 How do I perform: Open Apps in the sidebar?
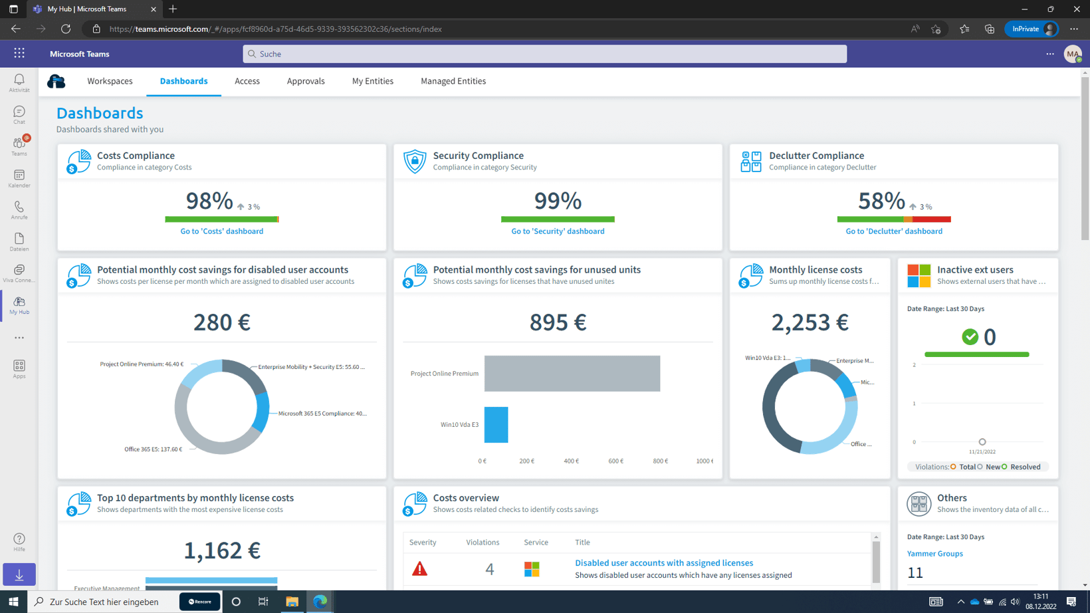[x=19, y=369]
